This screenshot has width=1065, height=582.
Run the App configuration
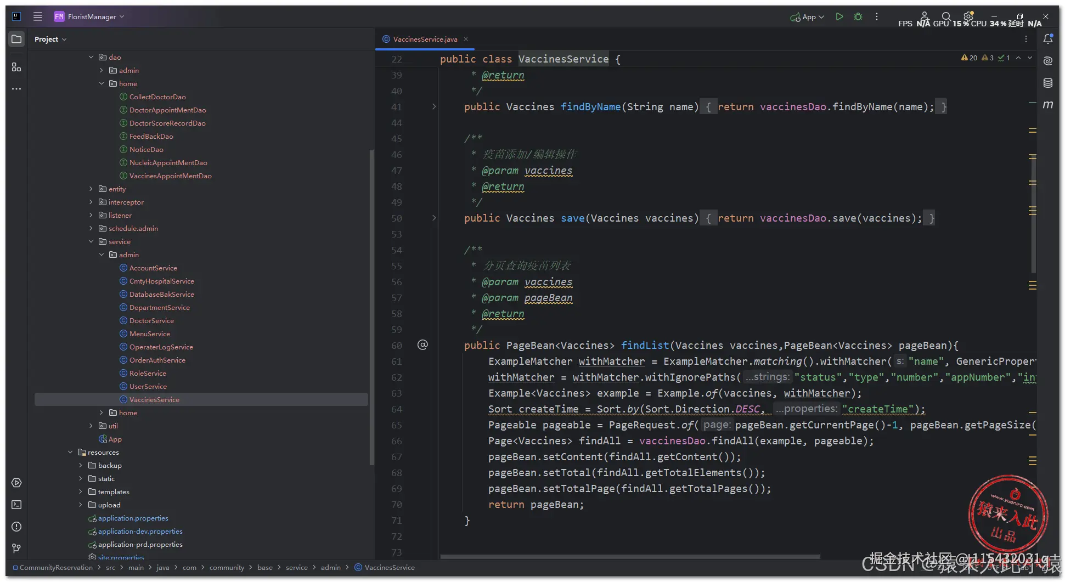click(x=839, y=16)
